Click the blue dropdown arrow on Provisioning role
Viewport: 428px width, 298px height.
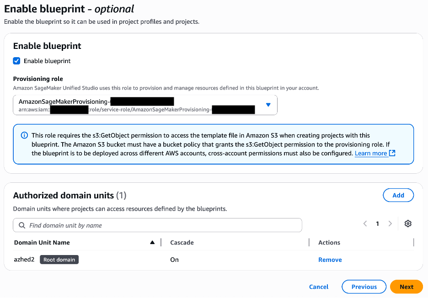click(268, 105)
